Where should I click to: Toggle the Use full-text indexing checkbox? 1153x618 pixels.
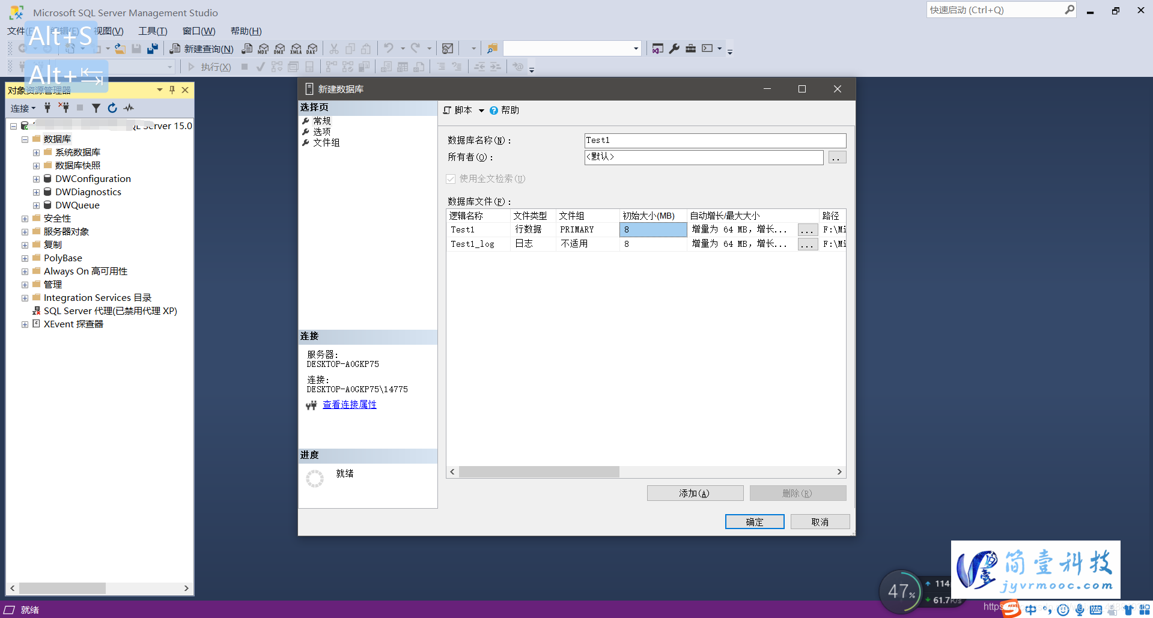(451, 179)
